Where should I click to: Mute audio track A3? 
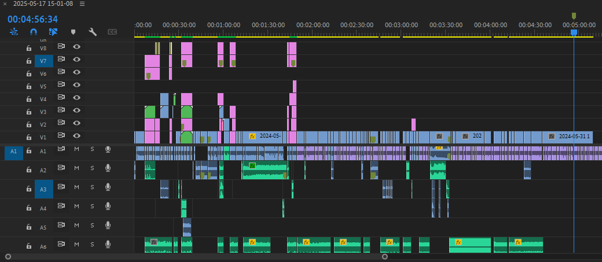click(76, 187)
